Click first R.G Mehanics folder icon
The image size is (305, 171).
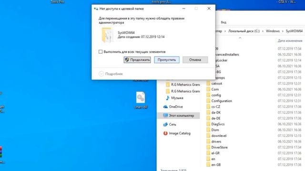click(168, 85)
